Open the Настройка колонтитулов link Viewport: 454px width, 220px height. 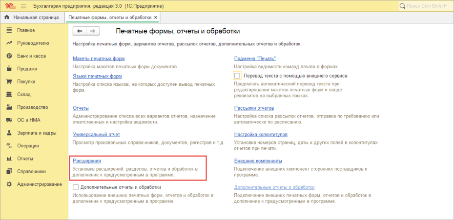click(x=261, y=135)
